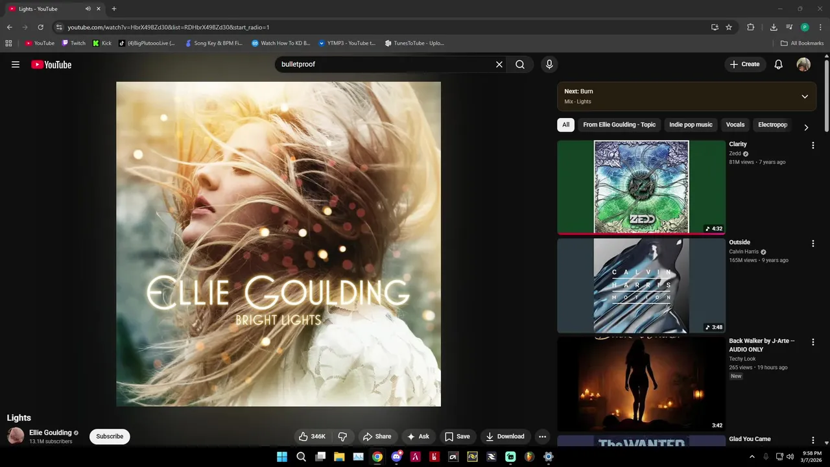Screen dimensions: 830x467
Task: Bookmark this page with star icon
Action: pyautogui.click(x=729, y=27)
